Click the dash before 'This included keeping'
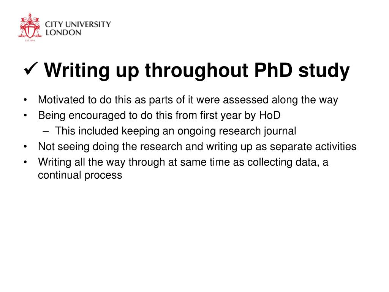 (46, 132)
